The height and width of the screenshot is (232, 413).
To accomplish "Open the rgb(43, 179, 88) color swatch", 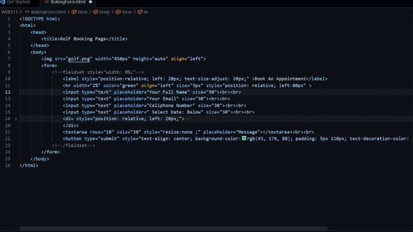I will (x=244, y=139).
